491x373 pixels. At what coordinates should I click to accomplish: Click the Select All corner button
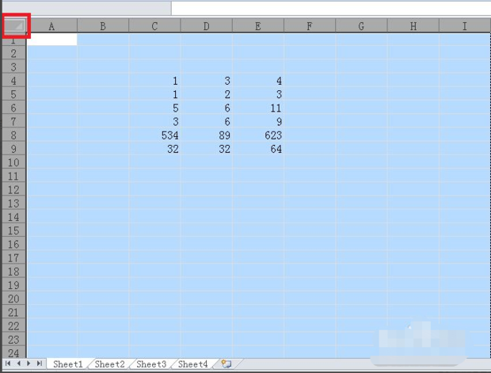tap(14, 25)
